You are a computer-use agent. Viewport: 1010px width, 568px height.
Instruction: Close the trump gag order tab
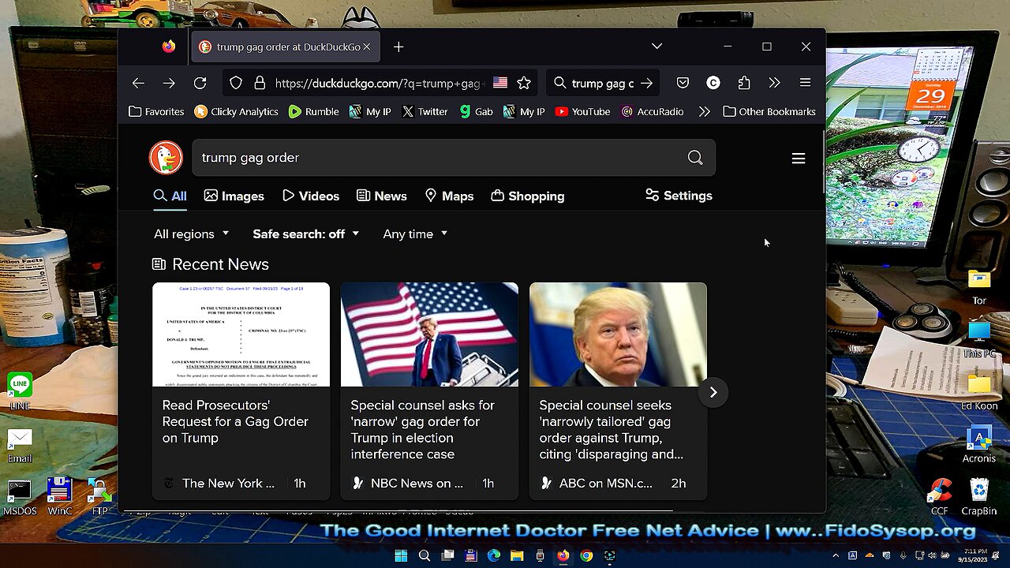click(x=366, y=47)
